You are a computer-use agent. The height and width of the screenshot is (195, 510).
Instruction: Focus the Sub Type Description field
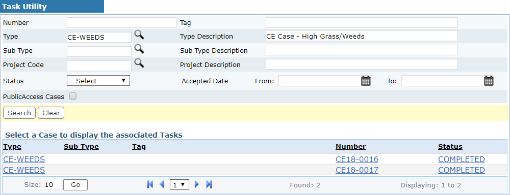(362, 50)
